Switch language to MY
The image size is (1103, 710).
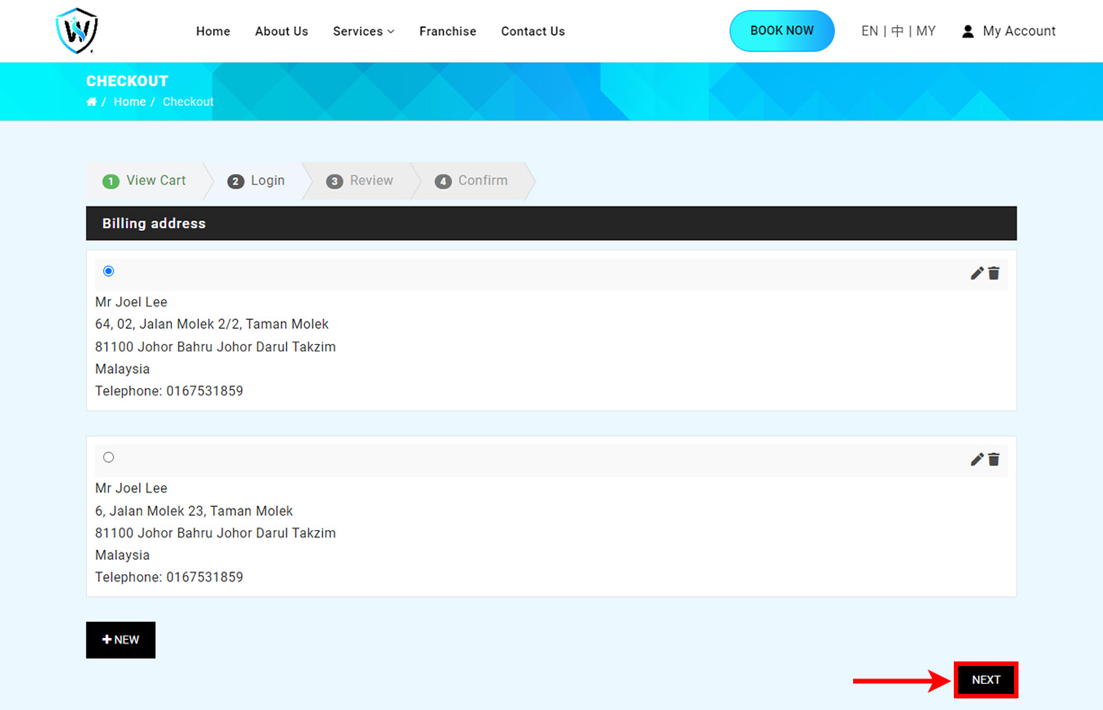coord(926,31)
